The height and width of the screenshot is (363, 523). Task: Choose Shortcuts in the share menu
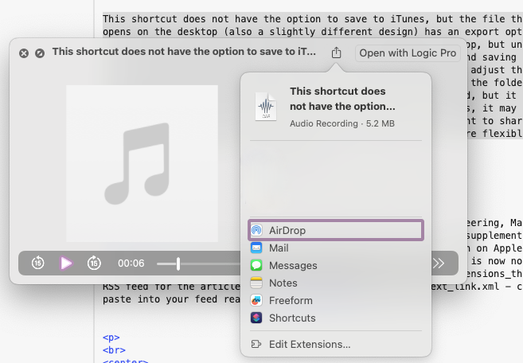tap(336, 318)
